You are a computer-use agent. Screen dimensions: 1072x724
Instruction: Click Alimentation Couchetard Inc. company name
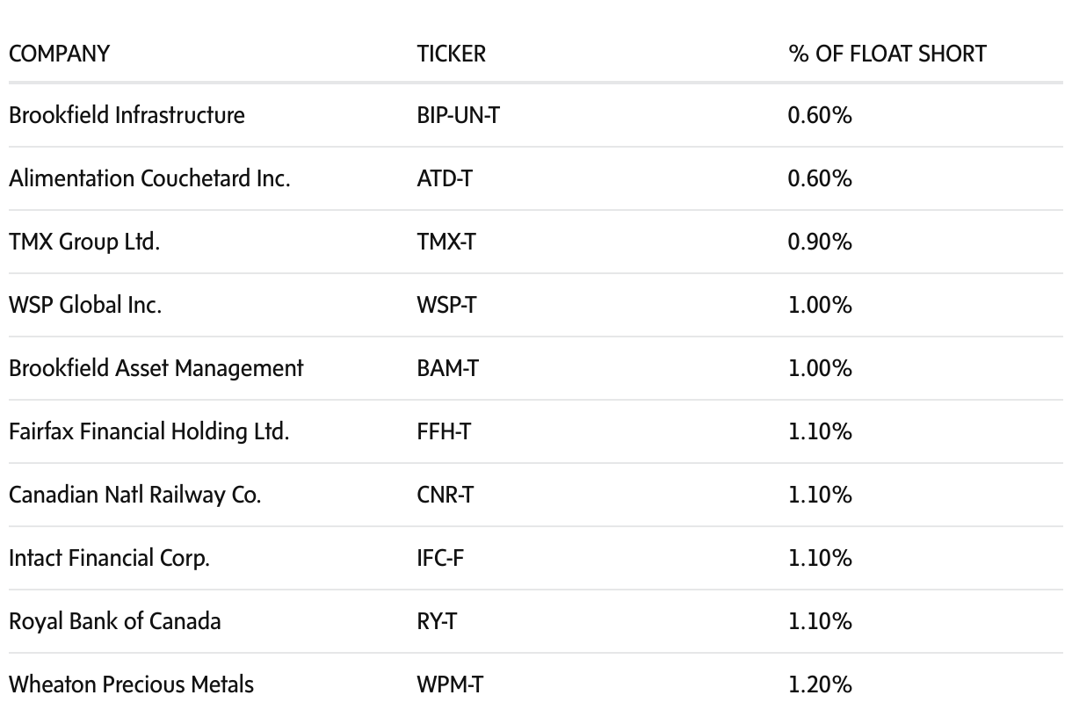point(149,178)
